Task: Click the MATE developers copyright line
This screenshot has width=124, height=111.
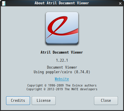Action: coord(62,89)
